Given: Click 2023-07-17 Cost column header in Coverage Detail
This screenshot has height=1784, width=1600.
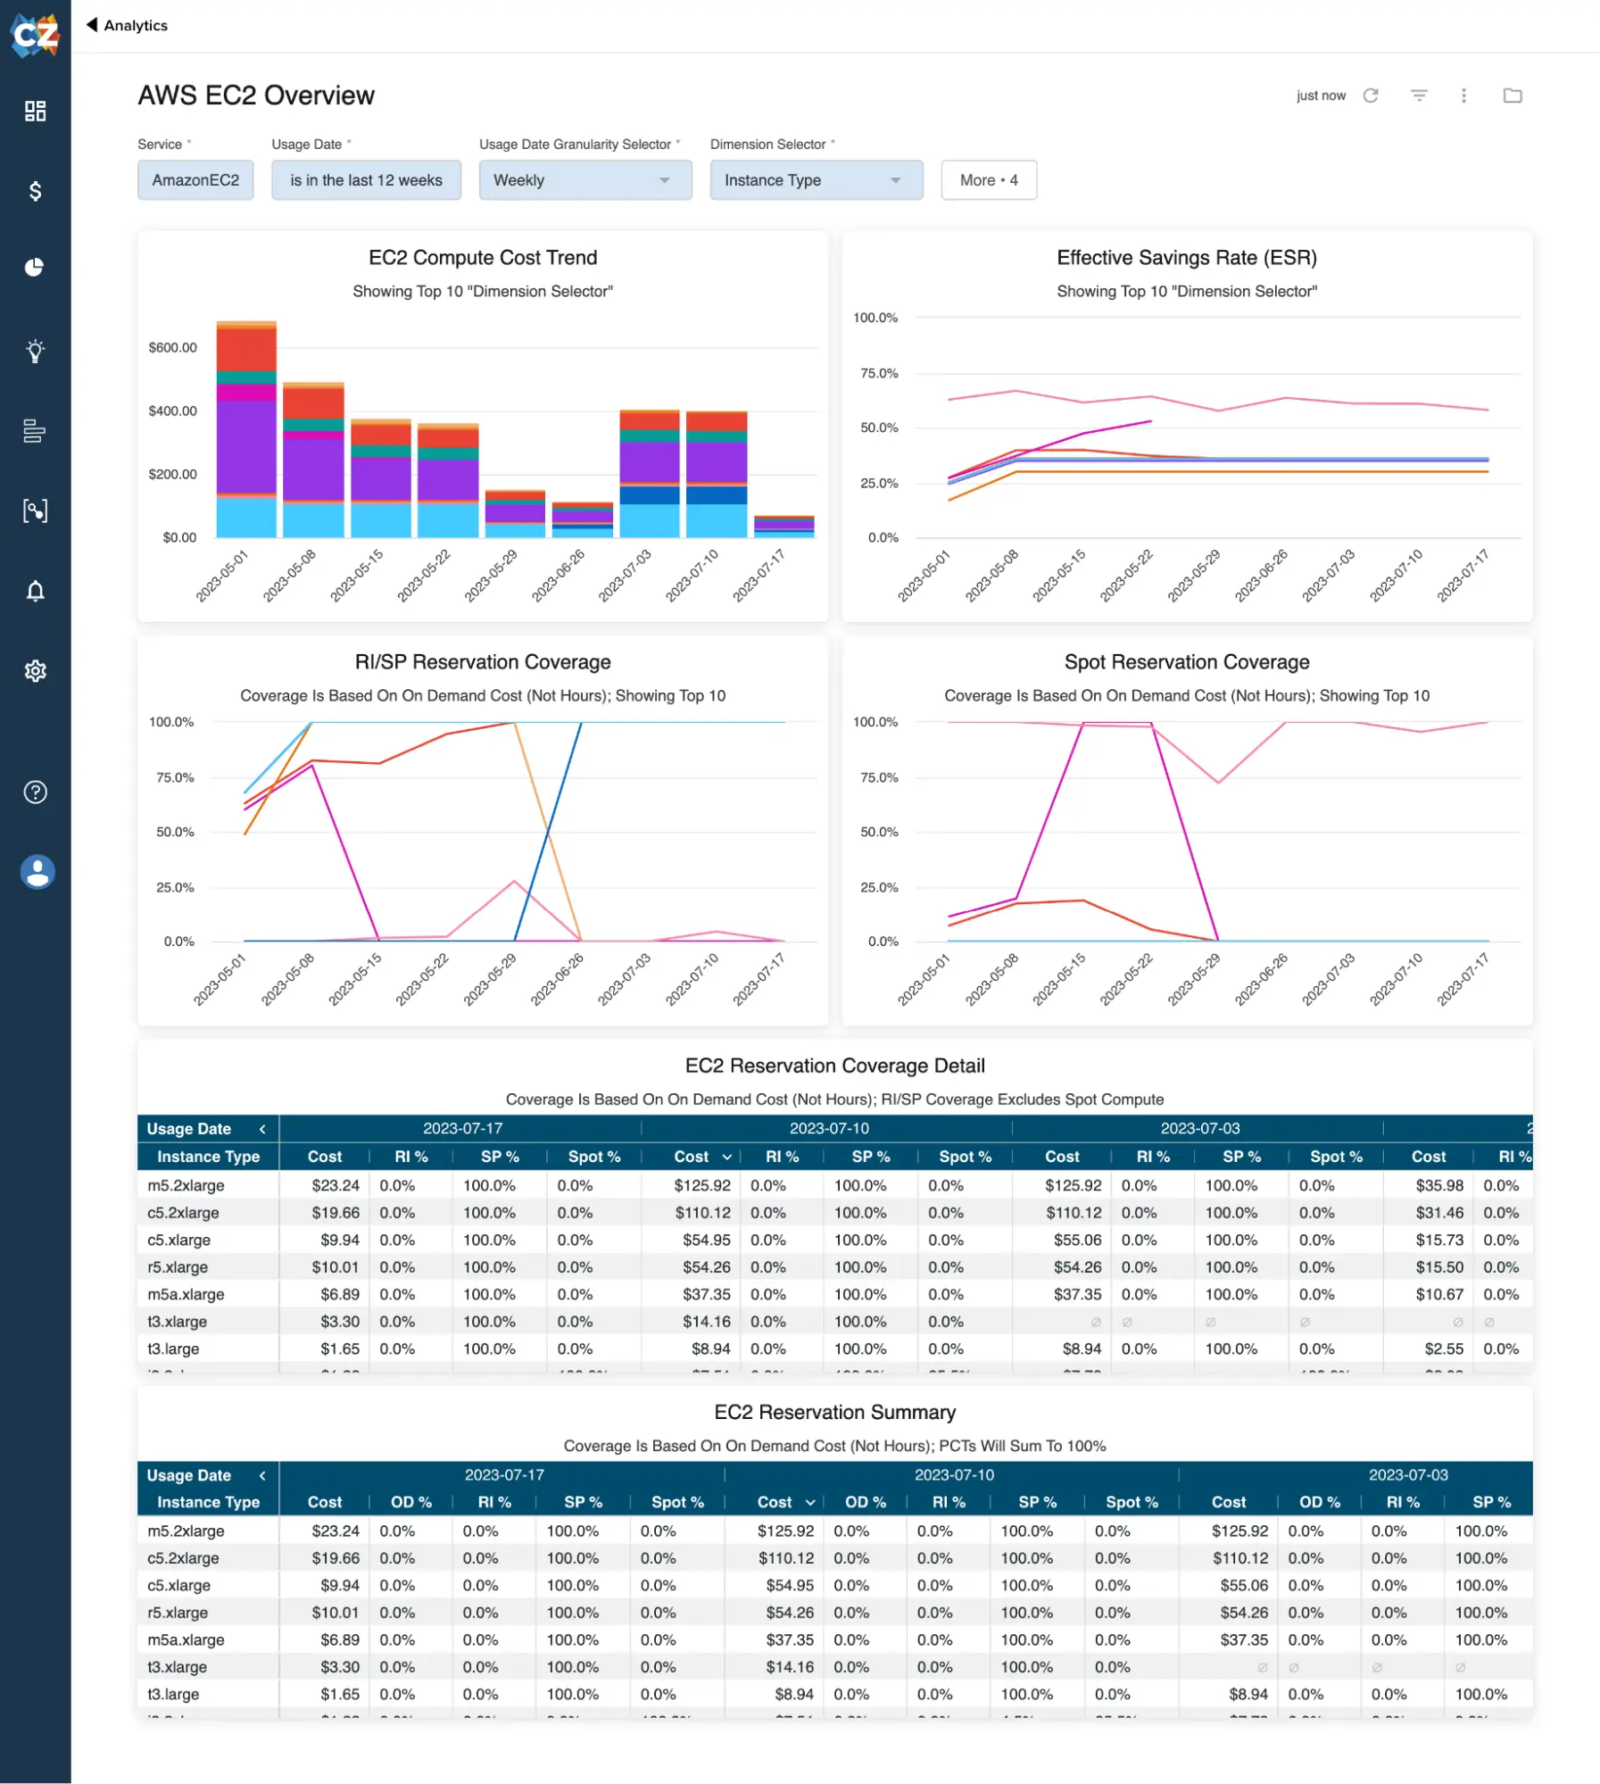Looking at the screenshot, I should coord(325,1157).
